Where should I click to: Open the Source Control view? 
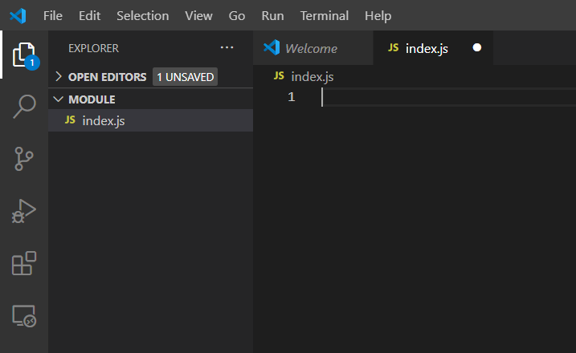(x=24, y=158)
